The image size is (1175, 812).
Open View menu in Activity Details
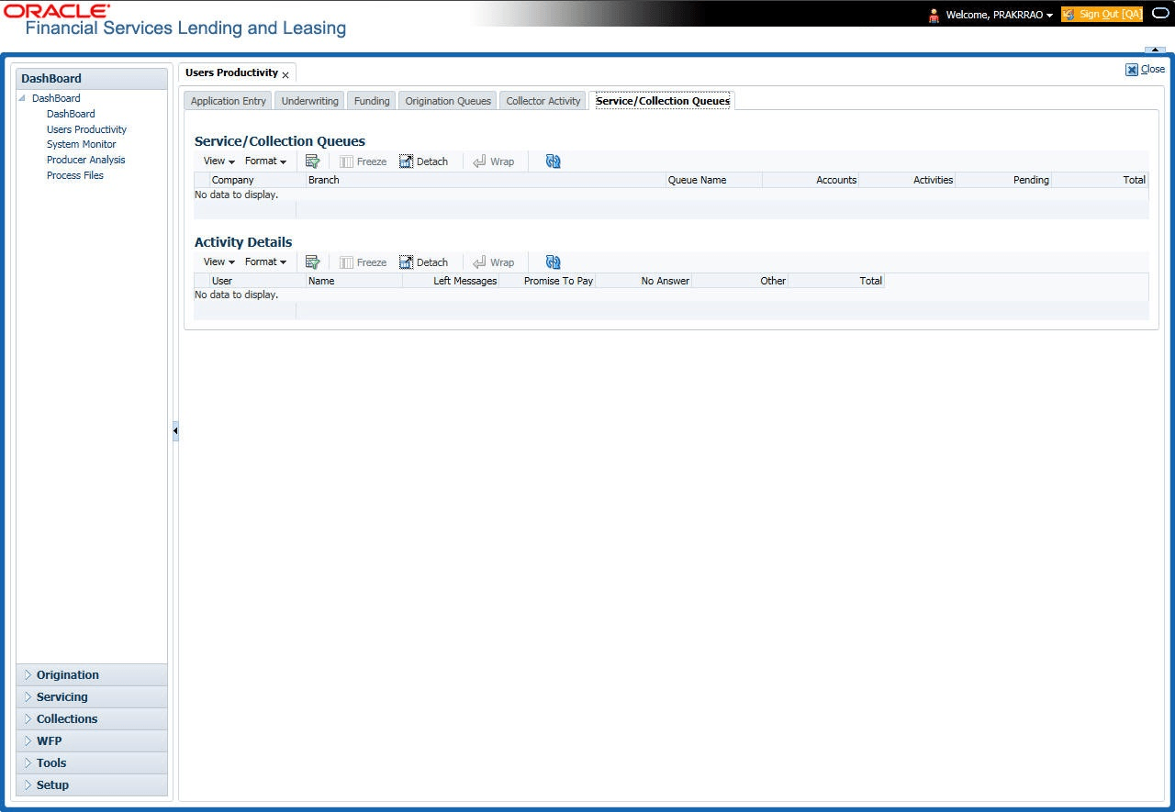218,262
